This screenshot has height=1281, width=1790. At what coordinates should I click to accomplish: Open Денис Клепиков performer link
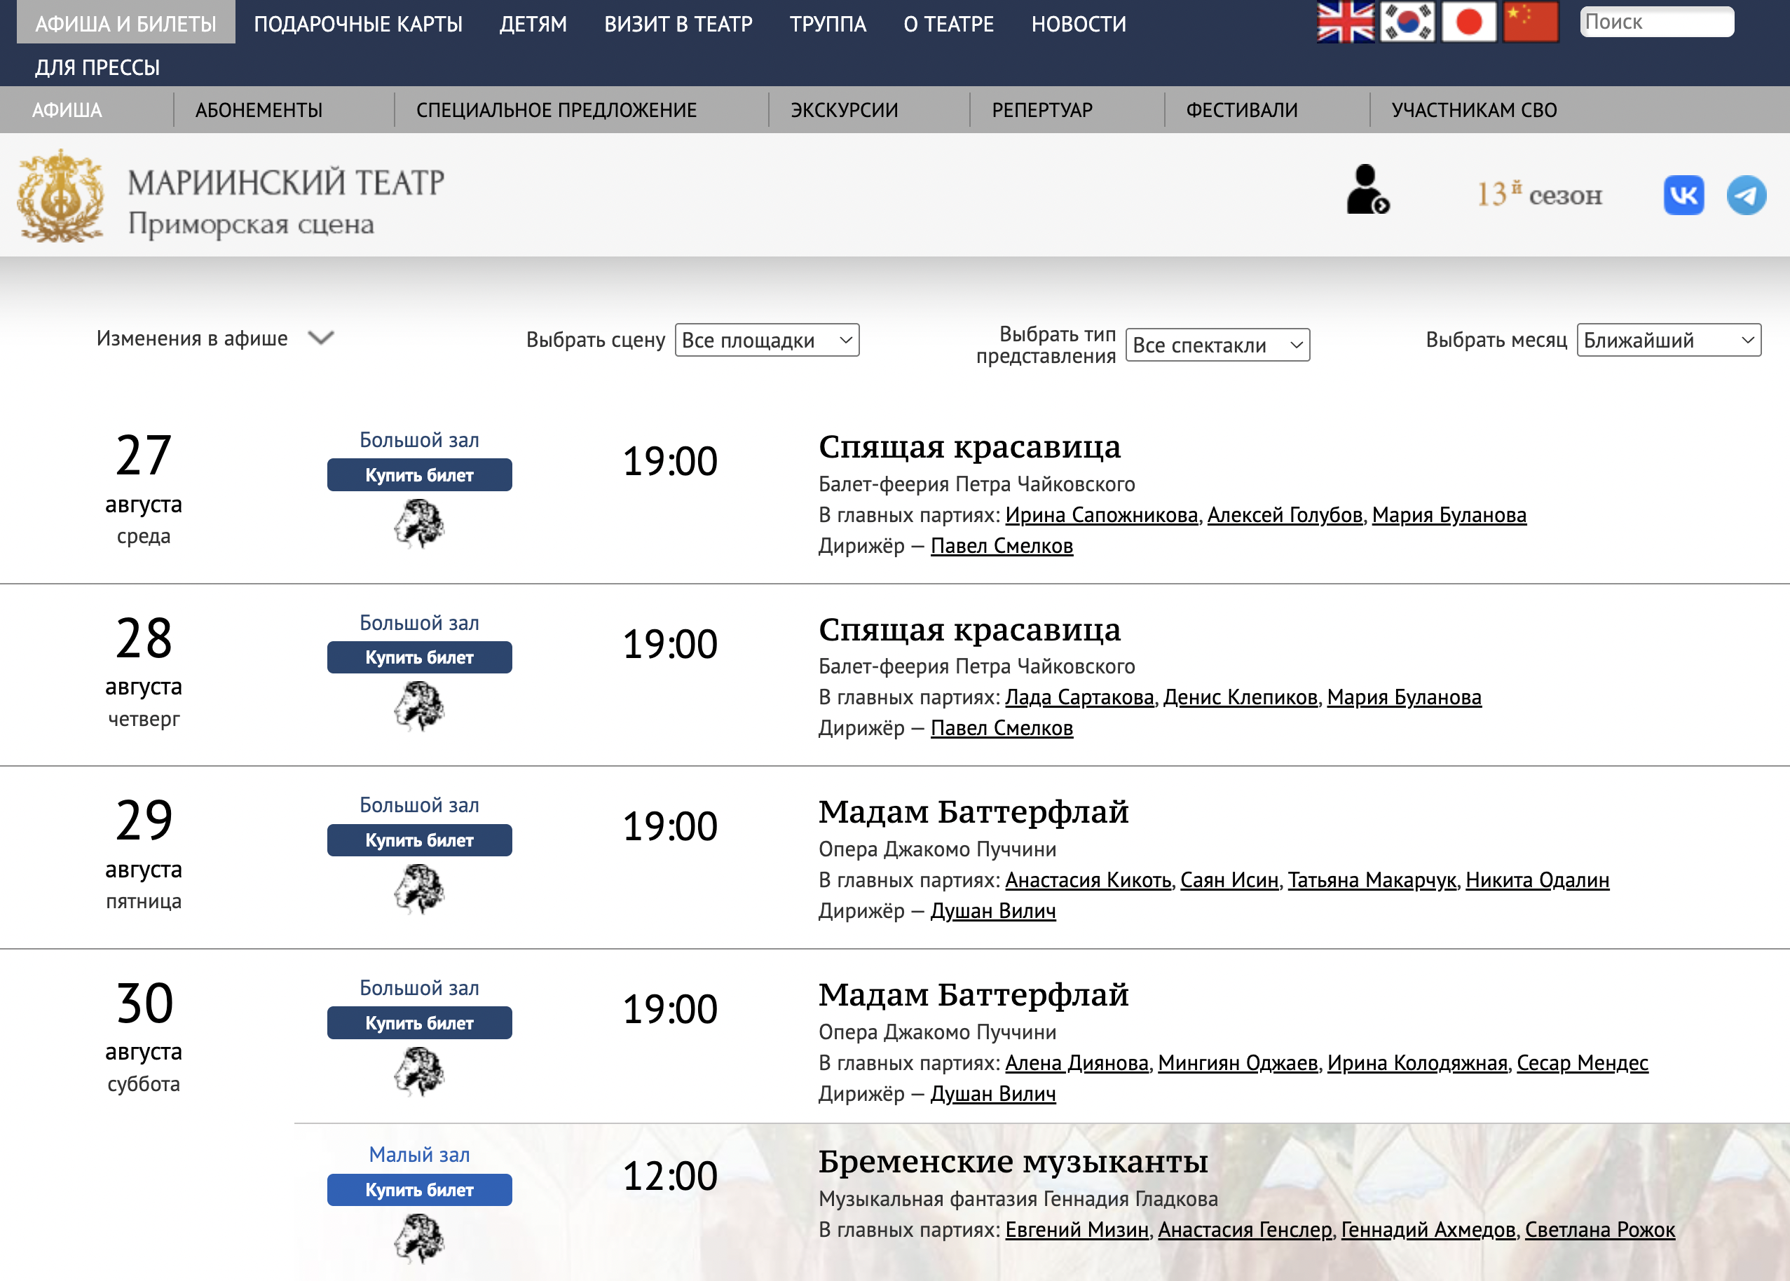(x=1240, y=697)
